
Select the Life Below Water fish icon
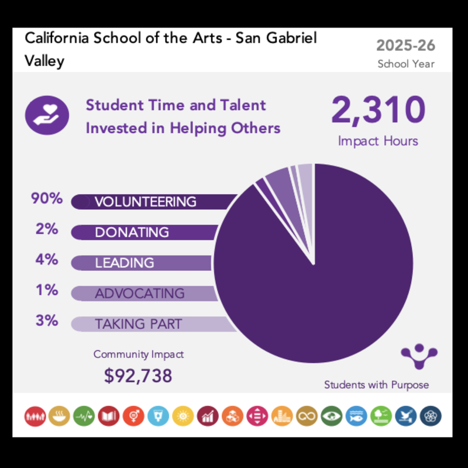pos(356,416)
